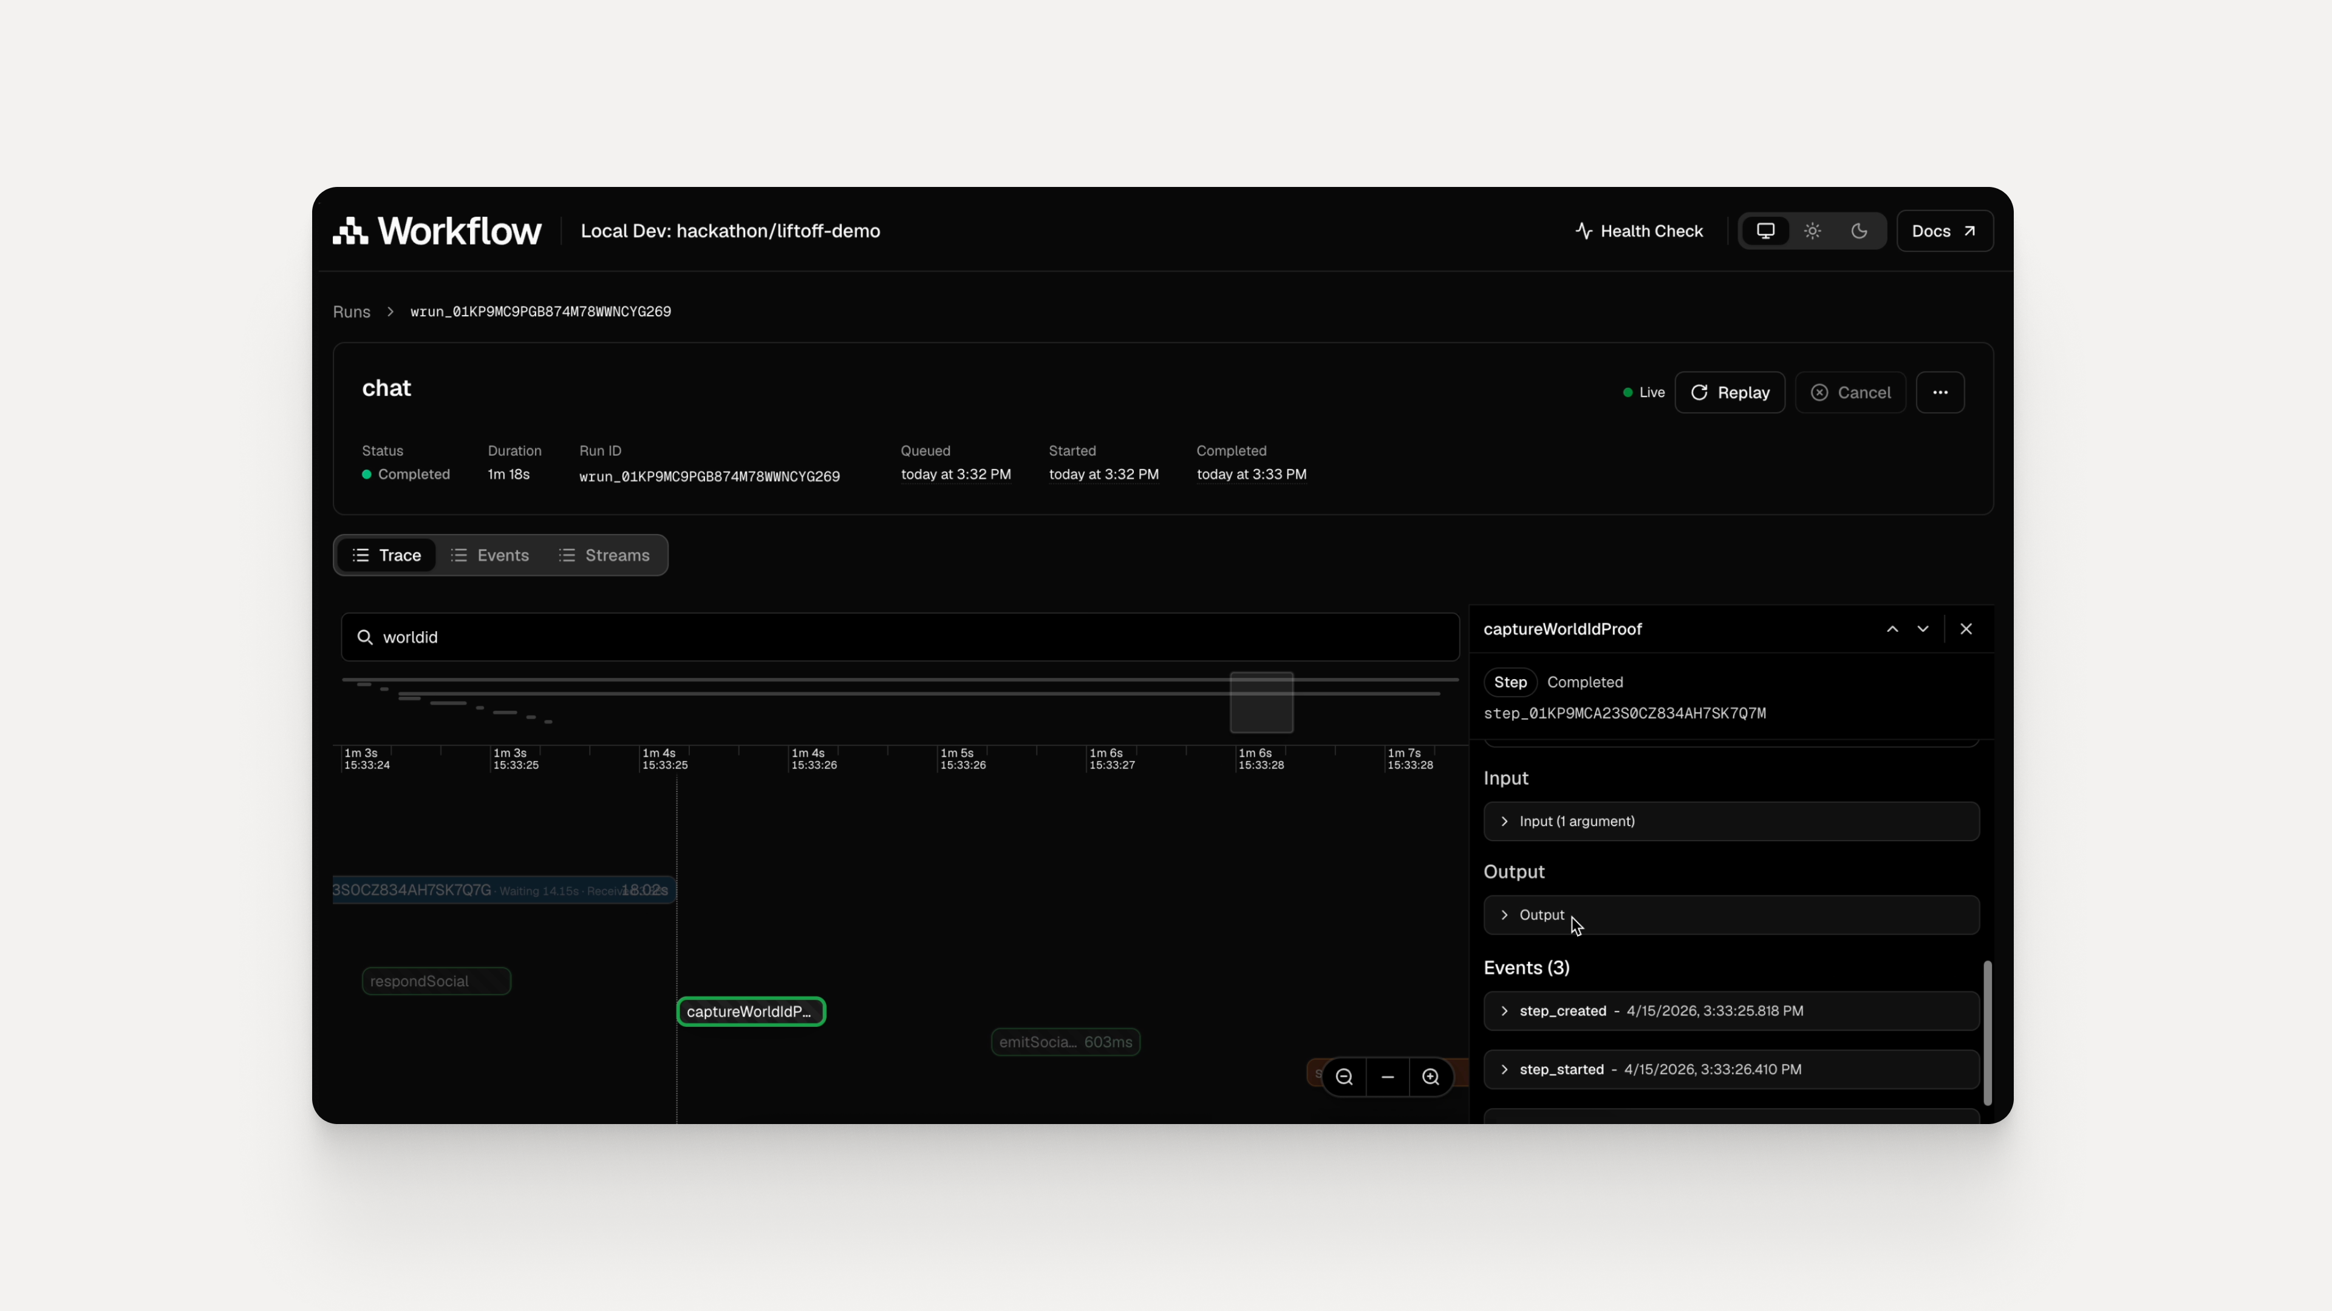Open the more options ellipsis menu
Viewport: 2332px width, 1311px height.
click(x=1940, y=393)
